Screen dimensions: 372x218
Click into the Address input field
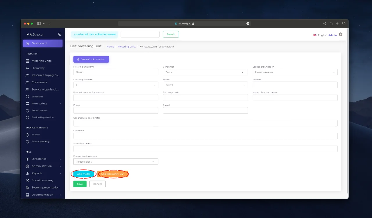point(295,85)
